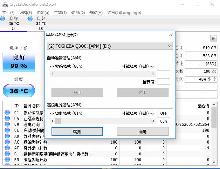Open the 语言(L)(Language) menu
220x169 pixels.
click(x=124, y=13)
